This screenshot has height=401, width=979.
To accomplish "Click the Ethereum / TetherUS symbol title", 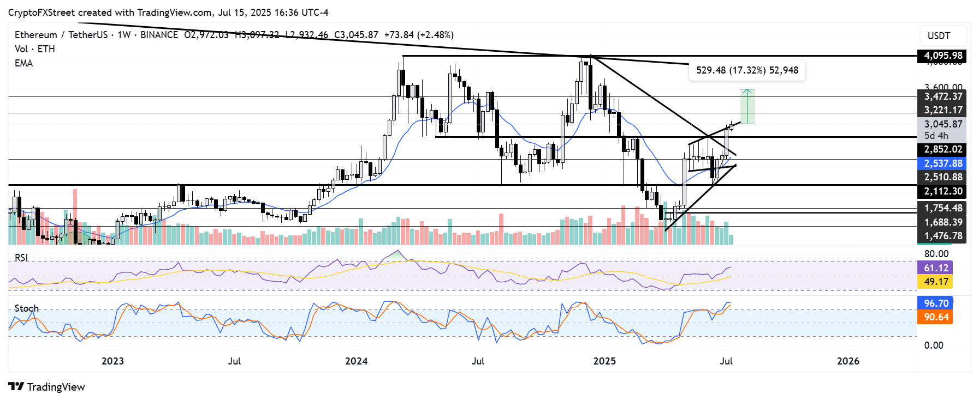I will [x=61, y=35].
